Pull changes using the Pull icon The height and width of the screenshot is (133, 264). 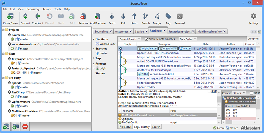point(123,17)
